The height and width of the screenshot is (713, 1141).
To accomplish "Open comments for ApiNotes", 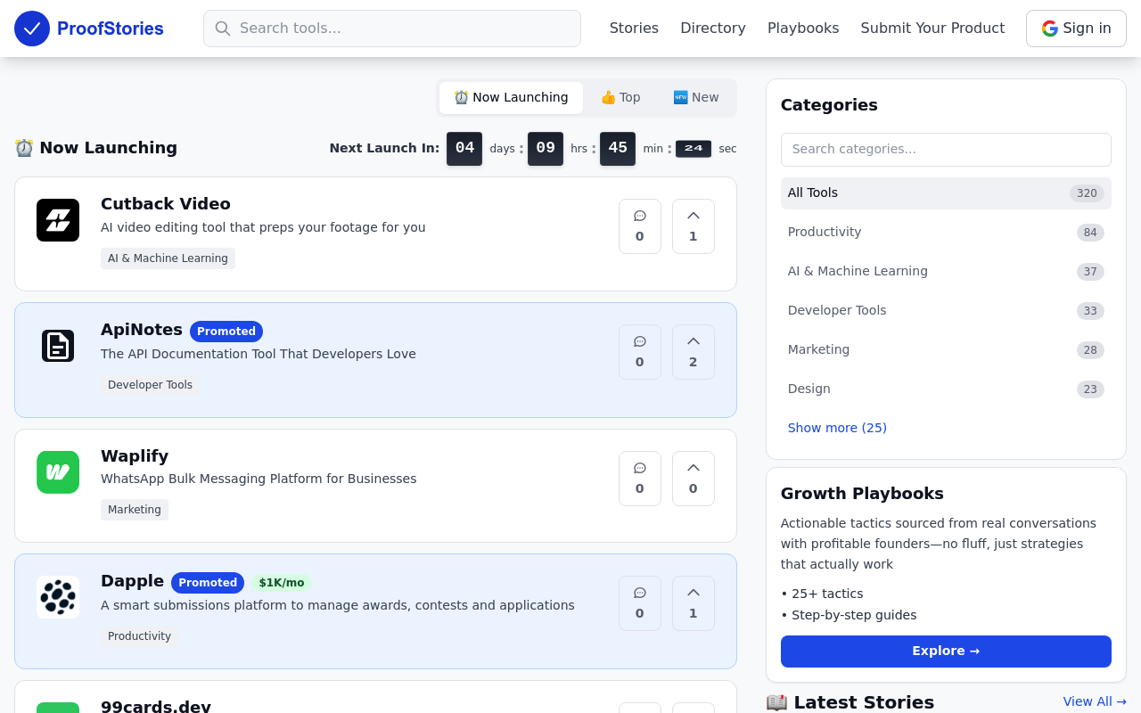I will click(640, 352).
